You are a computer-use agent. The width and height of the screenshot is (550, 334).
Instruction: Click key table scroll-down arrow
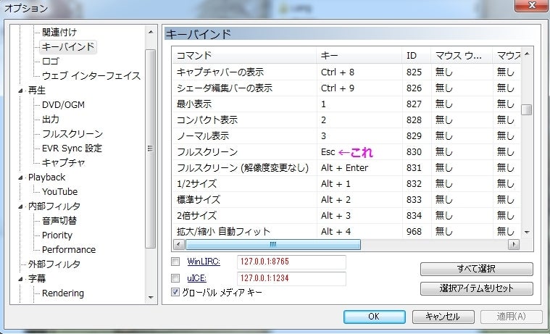click(527, 233)
